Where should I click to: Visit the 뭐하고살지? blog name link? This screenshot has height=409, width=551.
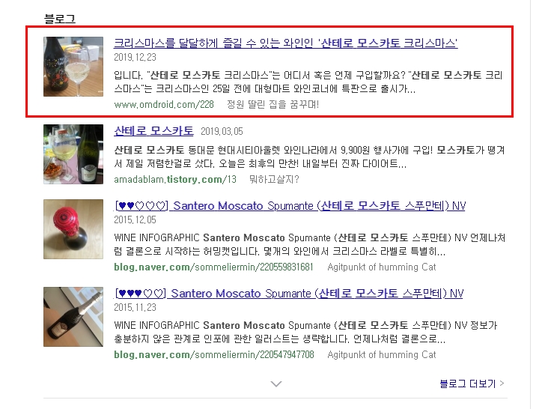pos(274,179)
